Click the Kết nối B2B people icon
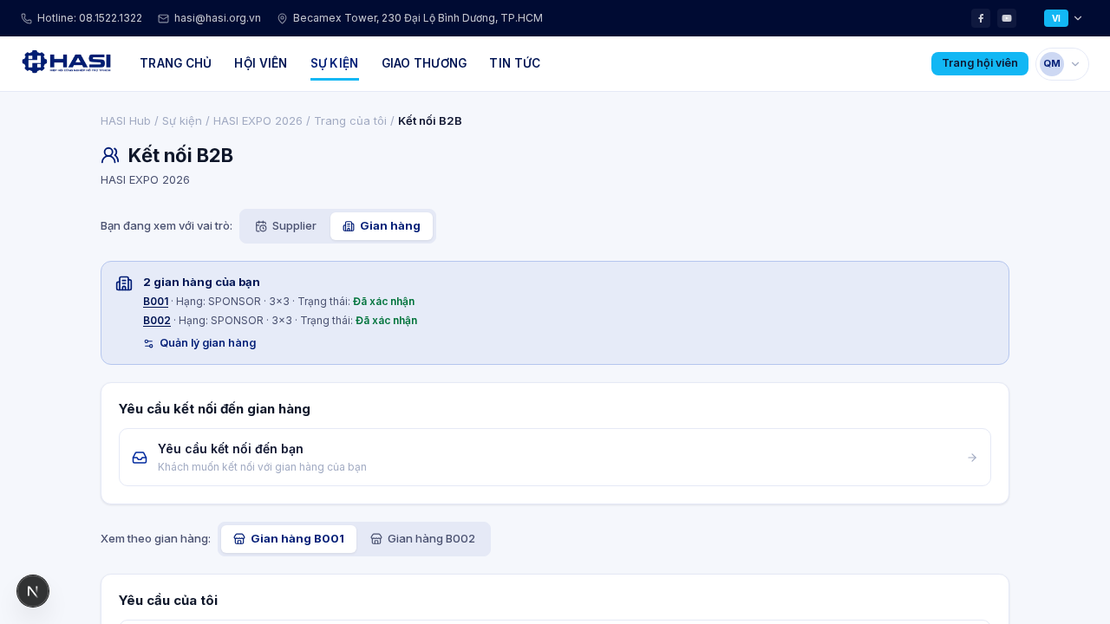This screenshot has height=624, width=1110. pos(110,155)
